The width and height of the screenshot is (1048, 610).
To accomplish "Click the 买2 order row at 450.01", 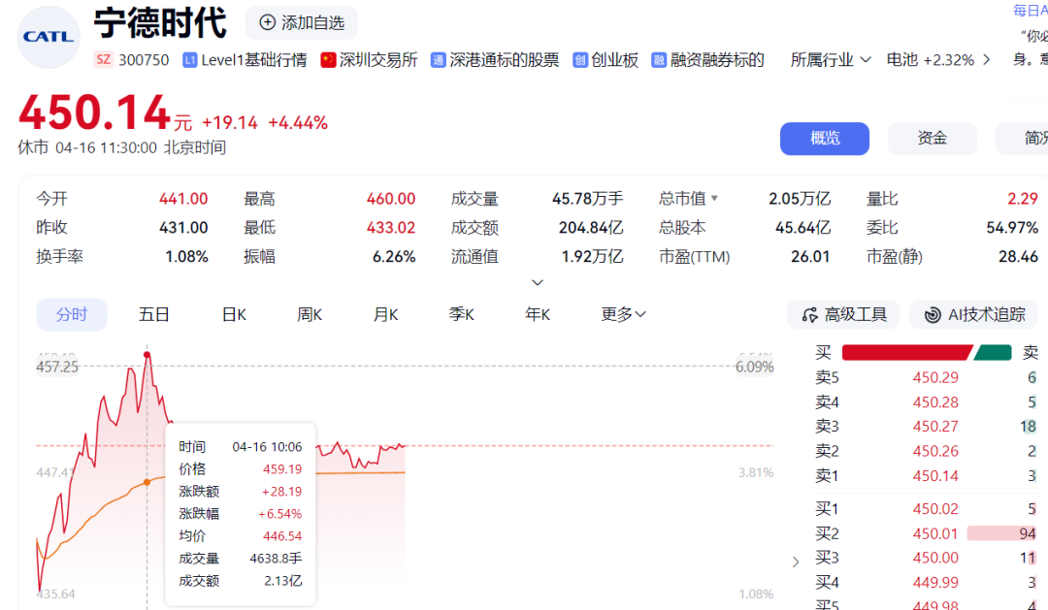I will coord(926,533).
